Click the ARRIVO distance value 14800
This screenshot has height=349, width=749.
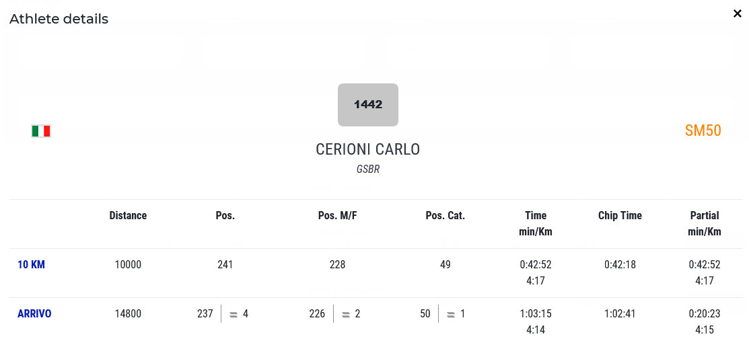pyautogui.click(x=128, y=313)
